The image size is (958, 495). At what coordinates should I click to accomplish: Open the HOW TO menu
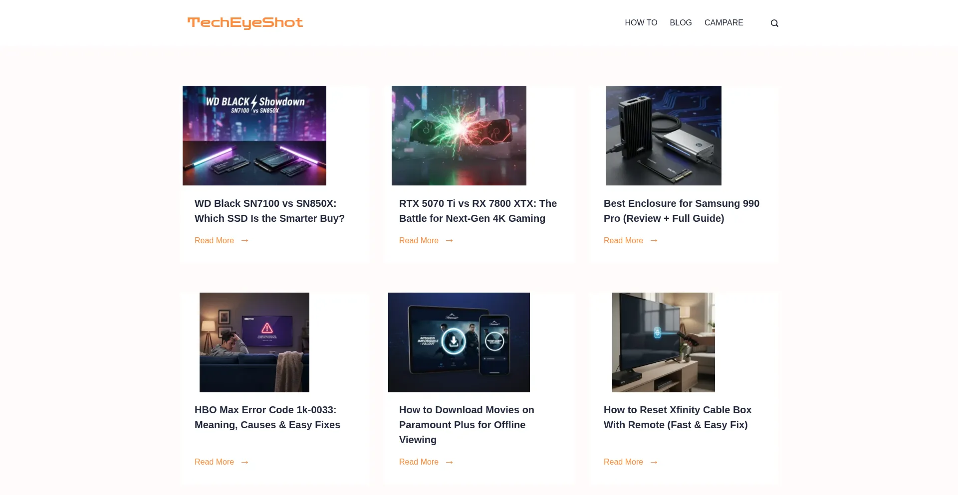641,23
